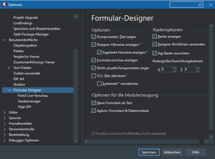This screenshot has width=215, height=159.
Task: Toggle Designer-Hinweise anzeigen checkbox
Action: tap(94, 45)
